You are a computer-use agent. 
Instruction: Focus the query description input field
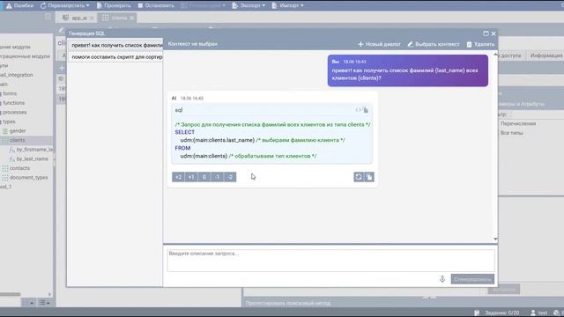pyautogui.click(x=331, y=261)
